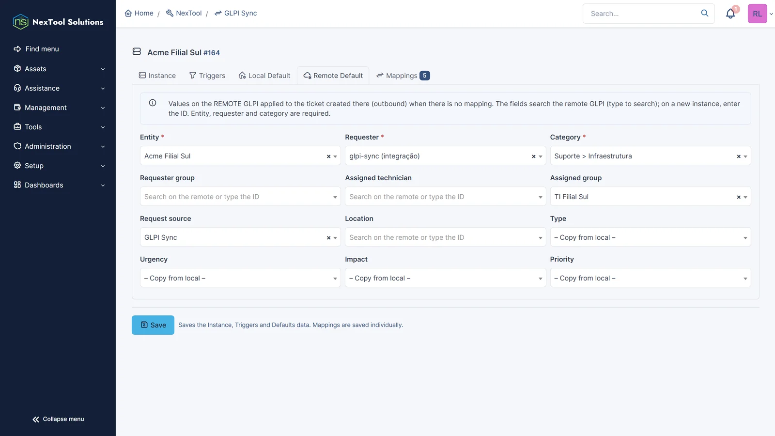The height and width of the screenshot is (436, 775).
Task: Switch to the Instance tab
Action: [x=157, y=76]
